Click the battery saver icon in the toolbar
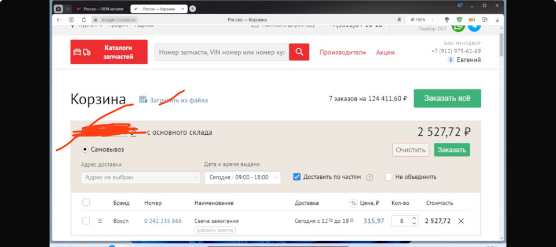Viewport: 556px width, 247px height. pyautogui.click(x=472, y=20)
